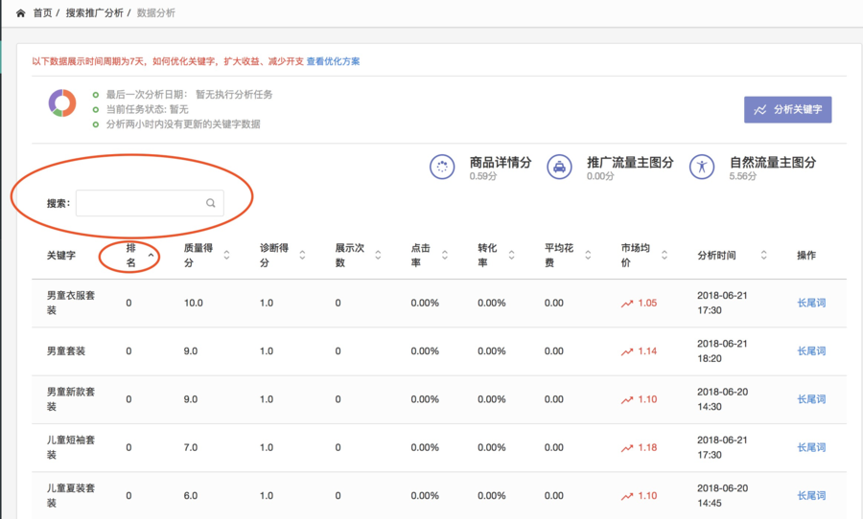Open 长尾词 for 儿童夏装套装
Viewport: 863px width, 519px height.
tap(811, 495)
